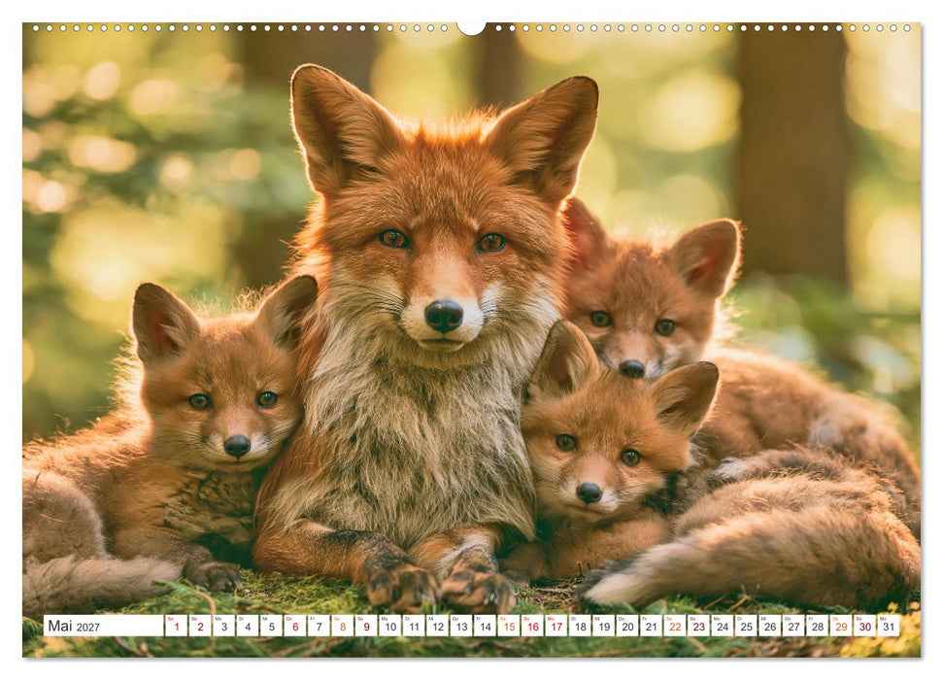This screenshot has width=943, height=680.
Task: Click day 27 in the calendar strip
Action: pyautogui.click(x=793, y=626)
